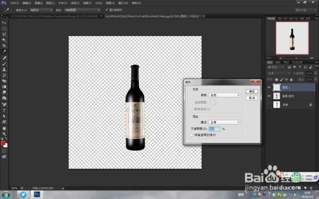Open layer filter type dropdown

click(x=276, y=67)
